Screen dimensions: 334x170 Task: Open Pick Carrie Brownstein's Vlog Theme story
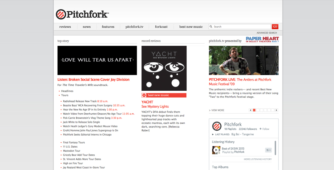(87, 118)
